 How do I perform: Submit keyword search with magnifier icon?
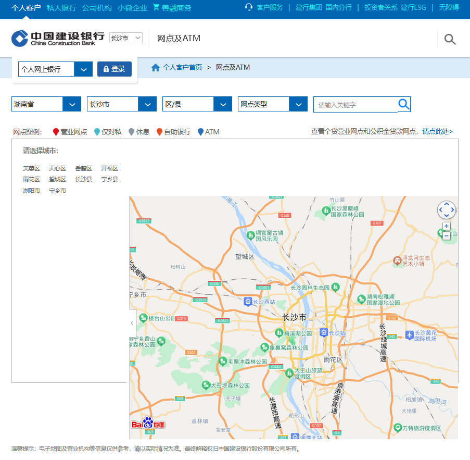(x=404, y=104)
